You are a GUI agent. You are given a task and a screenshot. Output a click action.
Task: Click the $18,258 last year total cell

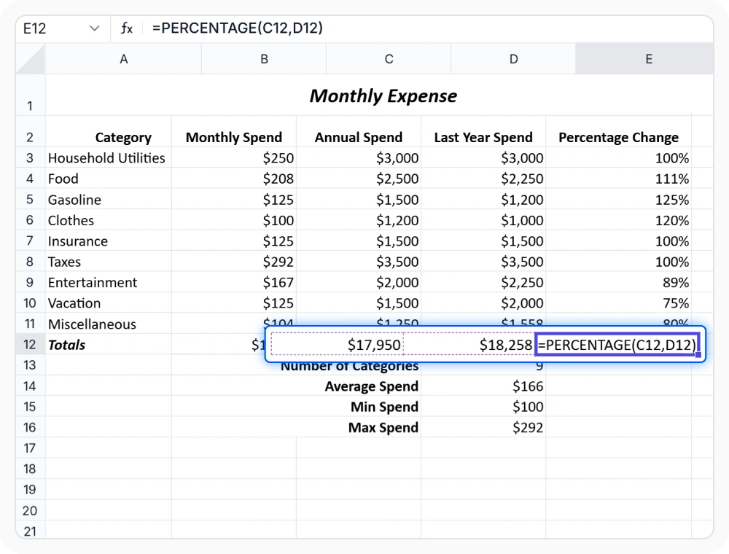(469, 344)
